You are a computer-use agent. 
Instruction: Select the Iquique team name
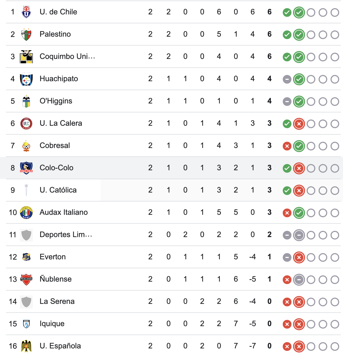[x=52, y=324]
